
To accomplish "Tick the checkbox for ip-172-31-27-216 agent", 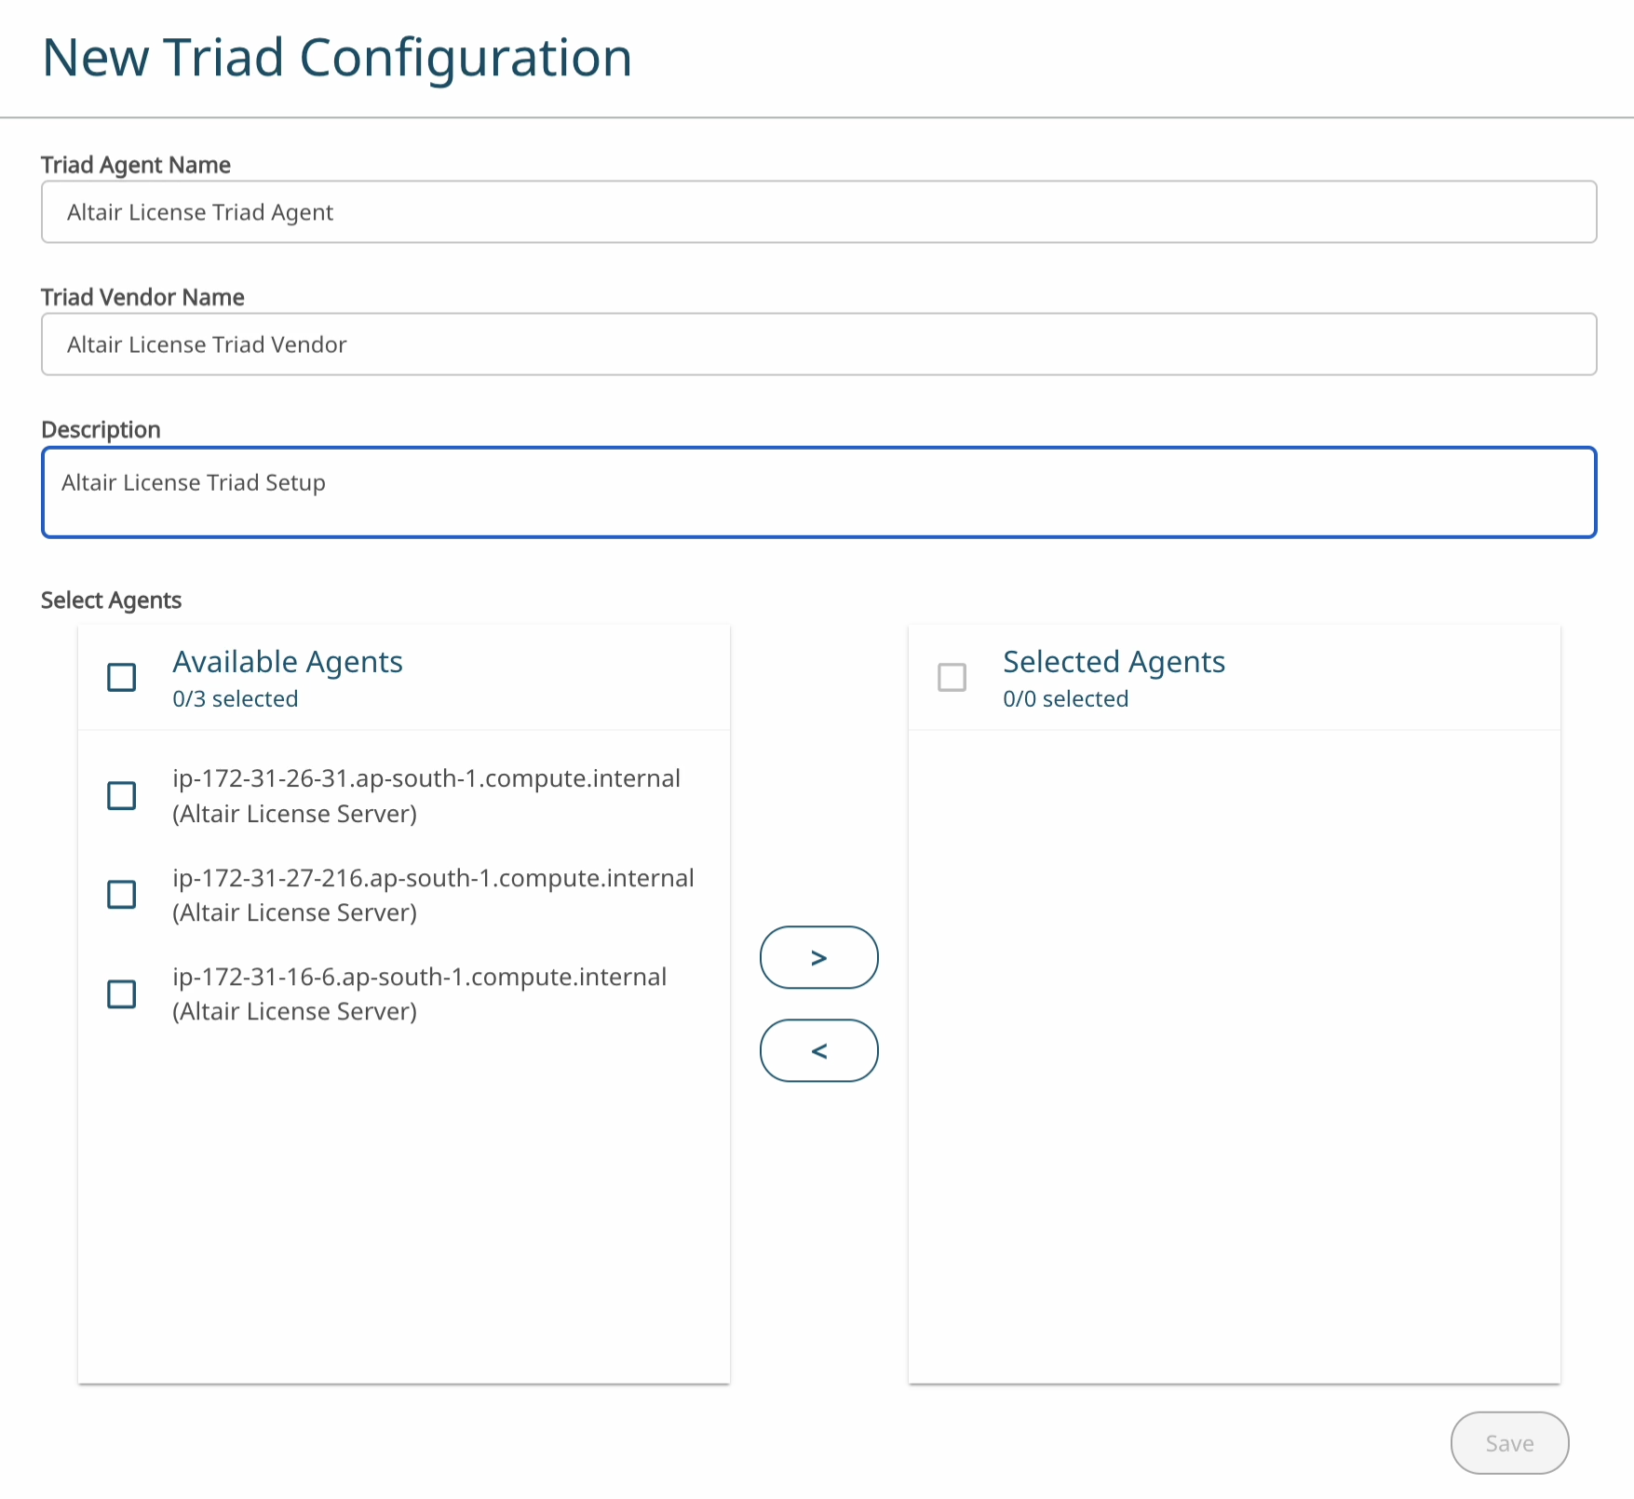I will 122,895.
